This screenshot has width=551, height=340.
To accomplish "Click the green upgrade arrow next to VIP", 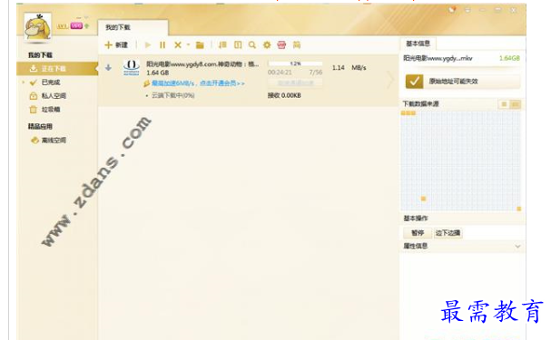I will click(x=87, y=26).
